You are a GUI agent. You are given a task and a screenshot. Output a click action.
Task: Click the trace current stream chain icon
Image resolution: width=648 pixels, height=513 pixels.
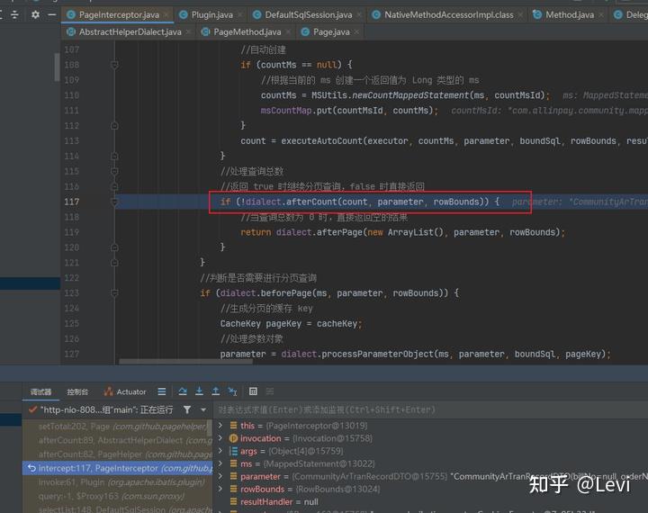pyautogui.click(x=270, y=391)
